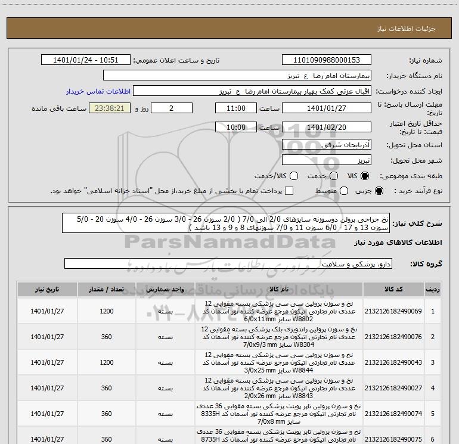Click the delivery city field تبریز
This screenshot has width=459, height=444.
pyautogui.click(x=327, y=160)
